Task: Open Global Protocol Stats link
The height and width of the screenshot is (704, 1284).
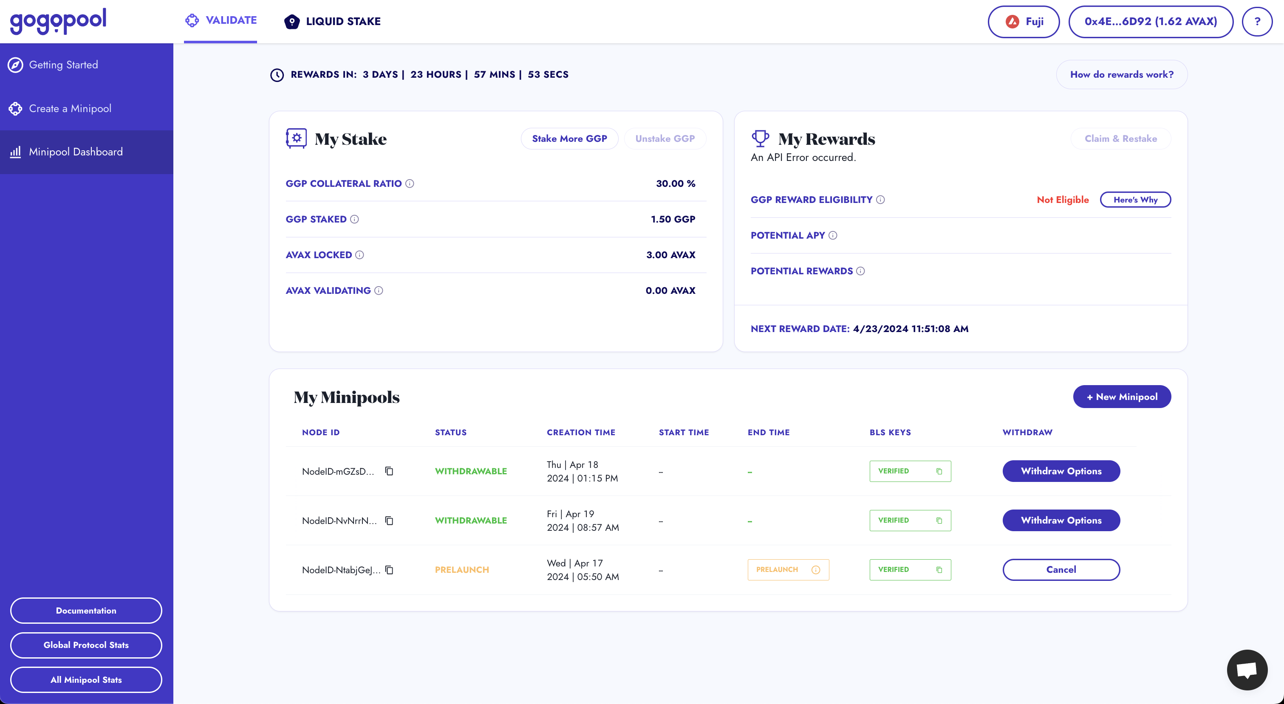Action: tap(86, 645)
